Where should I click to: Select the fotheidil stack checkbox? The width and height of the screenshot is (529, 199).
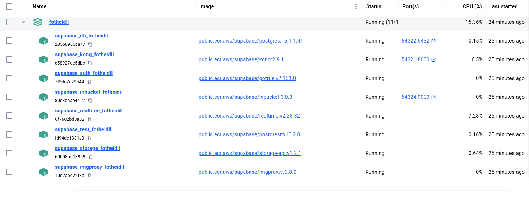(x=9, y=22)
